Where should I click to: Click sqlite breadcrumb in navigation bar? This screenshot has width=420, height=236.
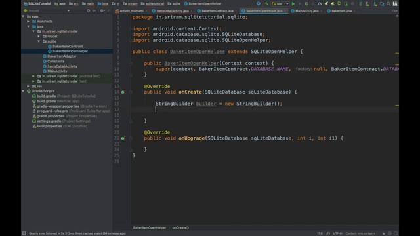(174, 4)
